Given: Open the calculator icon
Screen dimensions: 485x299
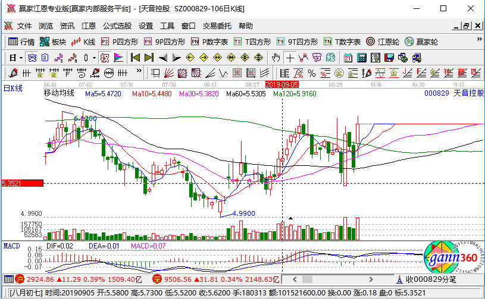Looking at the screenshot, I should click(362, 58).
